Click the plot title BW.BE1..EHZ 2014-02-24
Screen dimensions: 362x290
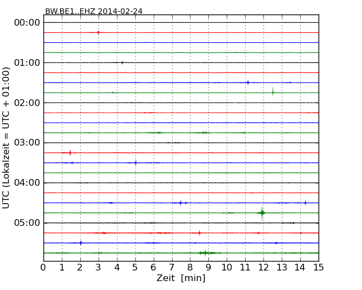[x=94, y=11]
